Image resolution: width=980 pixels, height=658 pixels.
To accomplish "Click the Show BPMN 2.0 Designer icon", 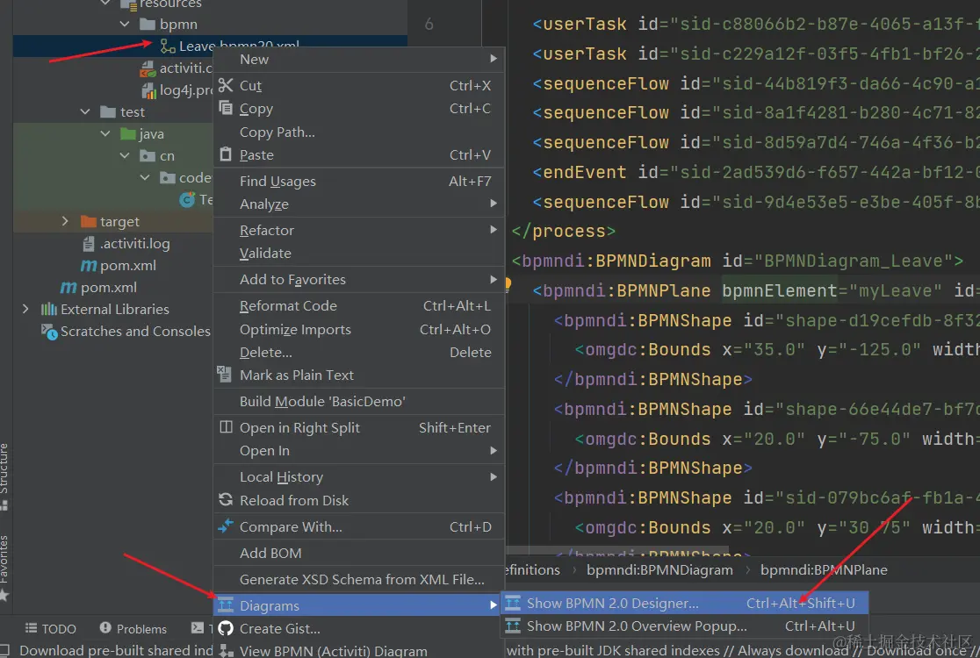I will click(x=513, y=603).
